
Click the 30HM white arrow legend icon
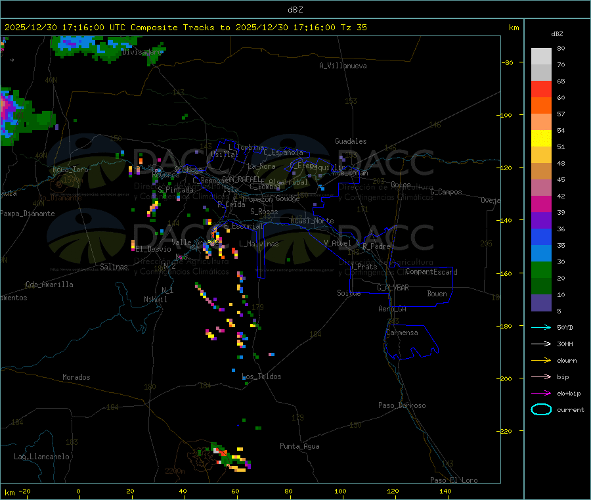(541, 344)
